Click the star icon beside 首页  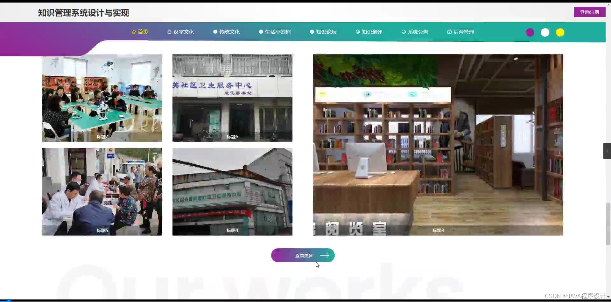click(x=134, y=32)
